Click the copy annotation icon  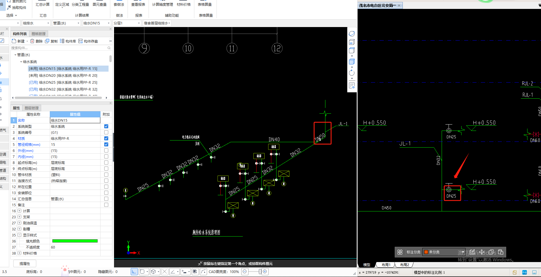click(491, 252)
